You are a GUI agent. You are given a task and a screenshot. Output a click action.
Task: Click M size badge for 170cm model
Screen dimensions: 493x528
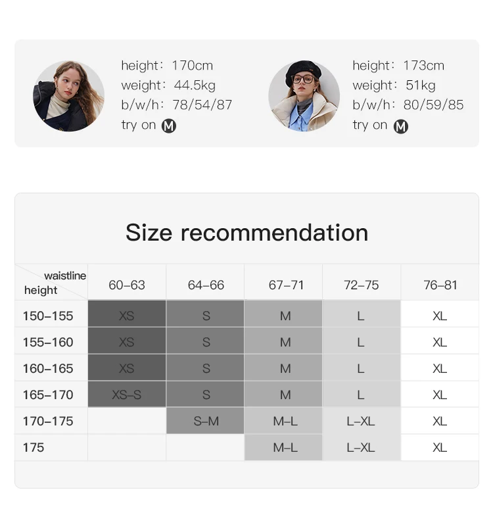(x=168, y=126)
